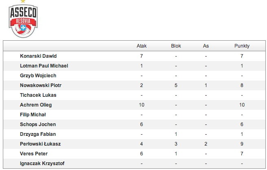This screenshot has height=170, width=267.
Task: Click Tichacek Lukas name
Action: tap(38, 95)
